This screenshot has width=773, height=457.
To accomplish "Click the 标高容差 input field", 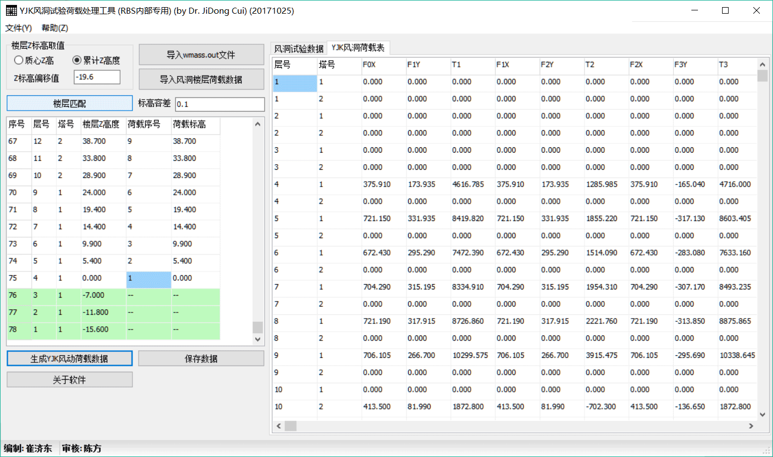I will (219, 104).
